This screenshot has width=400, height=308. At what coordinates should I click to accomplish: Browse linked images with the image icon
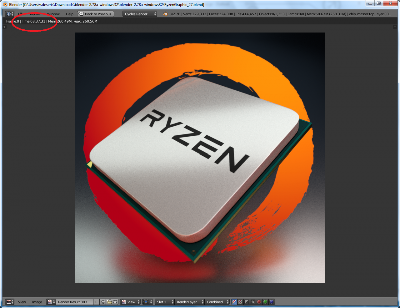[51, 302]
